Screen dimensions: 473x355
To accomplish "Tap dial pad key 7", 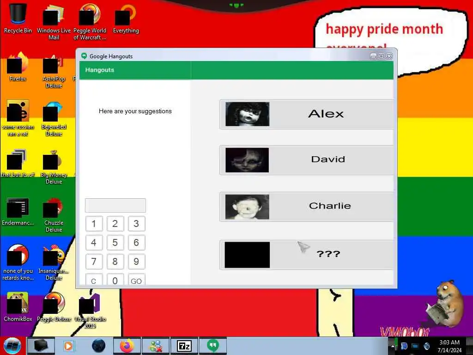I will pos(94,262).
